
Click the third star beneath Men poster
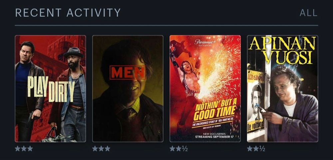[x=108, y=149]
